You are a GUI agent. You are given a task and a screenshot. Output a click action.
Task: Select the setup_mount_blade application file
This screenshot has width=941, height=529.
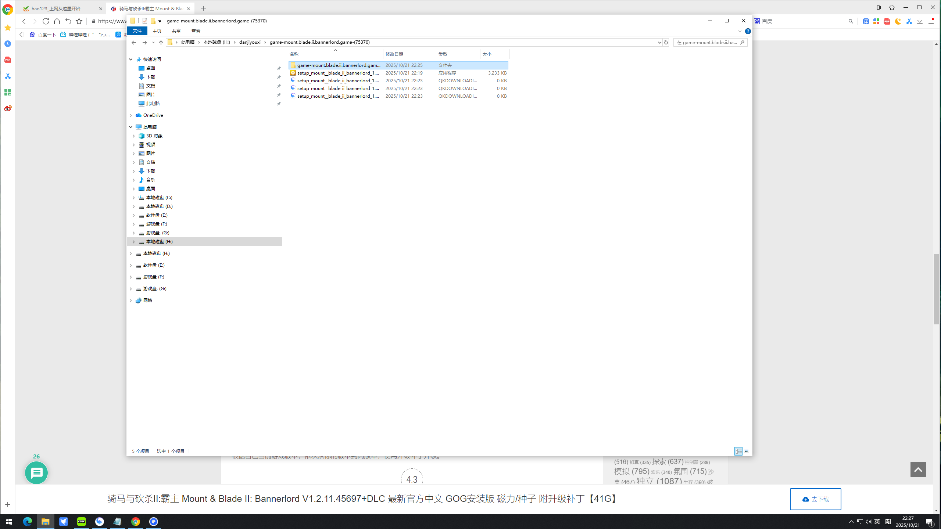[338, 73]
